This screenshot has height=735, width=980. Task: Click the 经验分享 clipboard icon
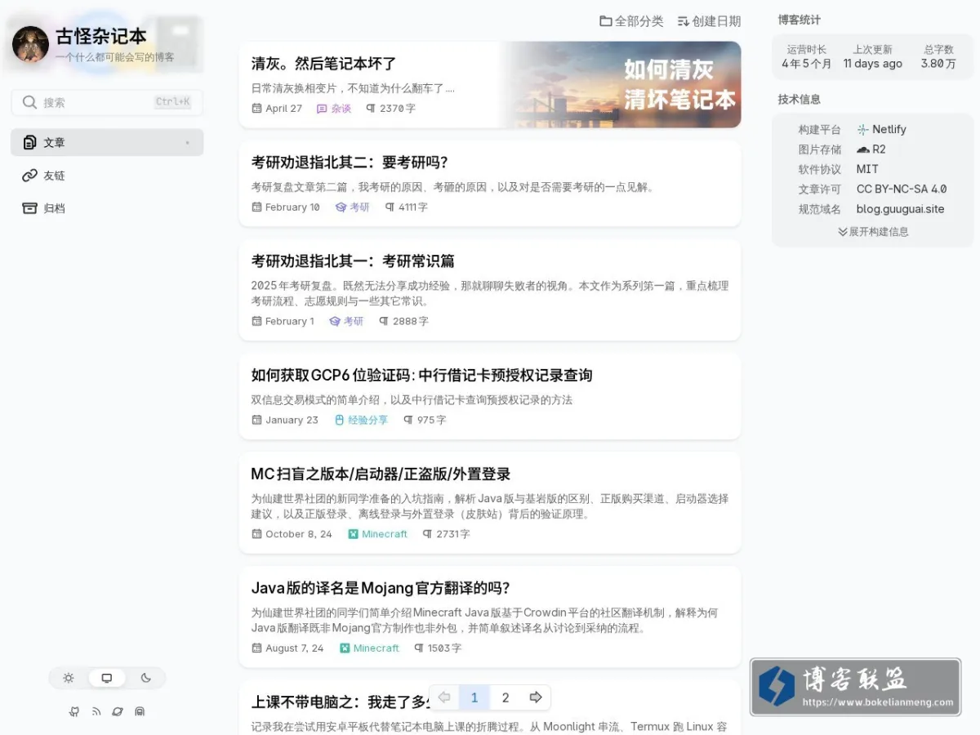click(x=340, y=420)
